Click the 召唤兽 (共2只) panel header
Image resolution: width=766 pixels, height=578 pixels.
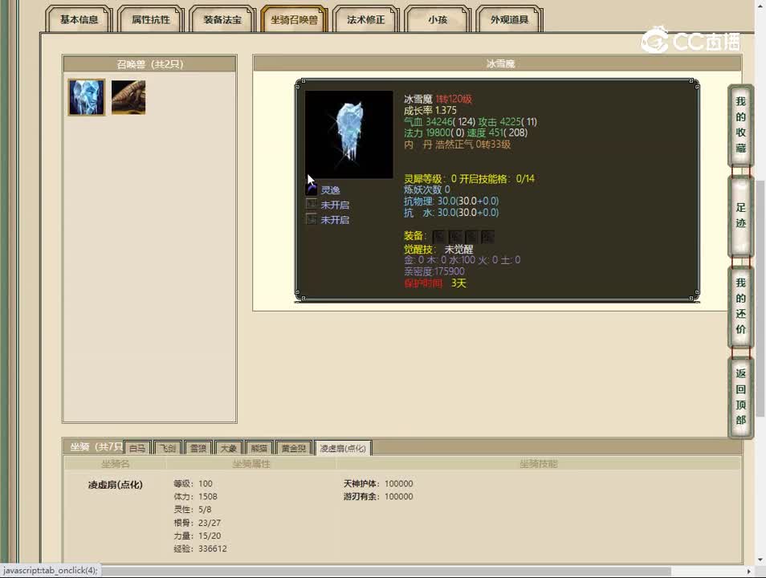149,64
